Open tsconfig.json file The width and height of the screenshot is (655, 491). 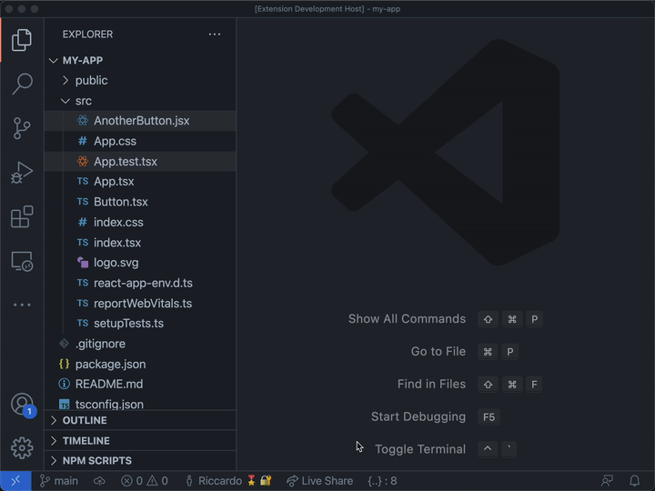coord(140,404)
